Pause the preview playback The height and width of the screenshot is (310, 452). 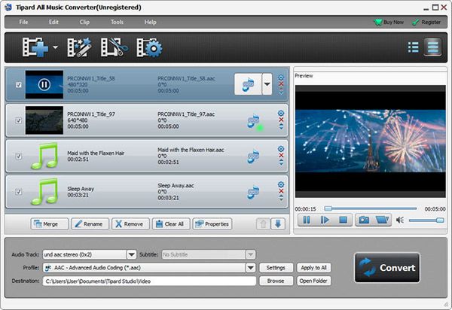307,220
